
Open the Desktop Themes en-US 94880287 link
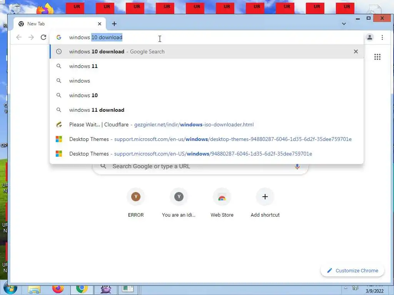207,154
